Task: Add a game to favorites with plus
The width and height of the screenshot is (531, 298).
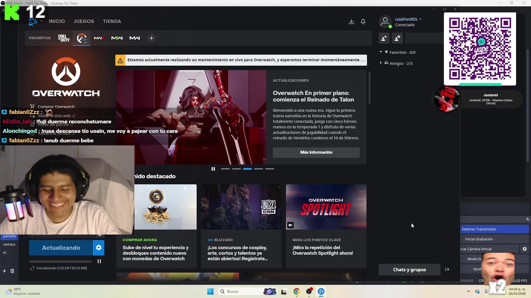Action: (x=151, y=38)
